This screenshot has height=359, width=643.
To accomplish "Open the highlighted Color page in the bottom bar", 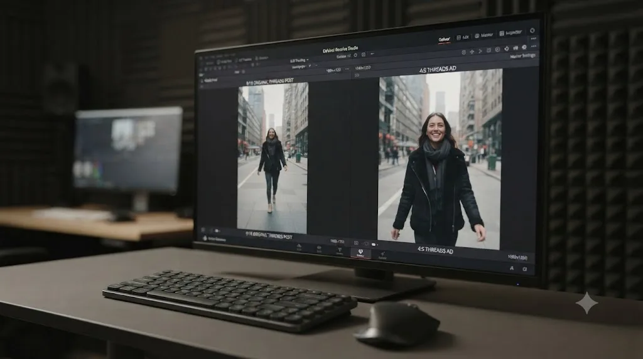I will pyautogui.click(x=360, y=254).
